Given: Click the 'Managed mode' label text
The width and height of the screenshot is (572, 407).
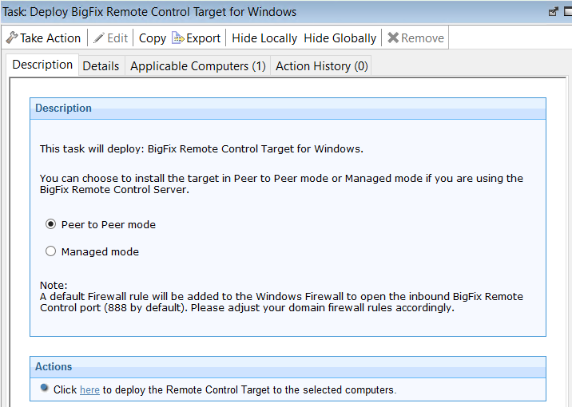Looking at the screenshot, I should point(100,251).
